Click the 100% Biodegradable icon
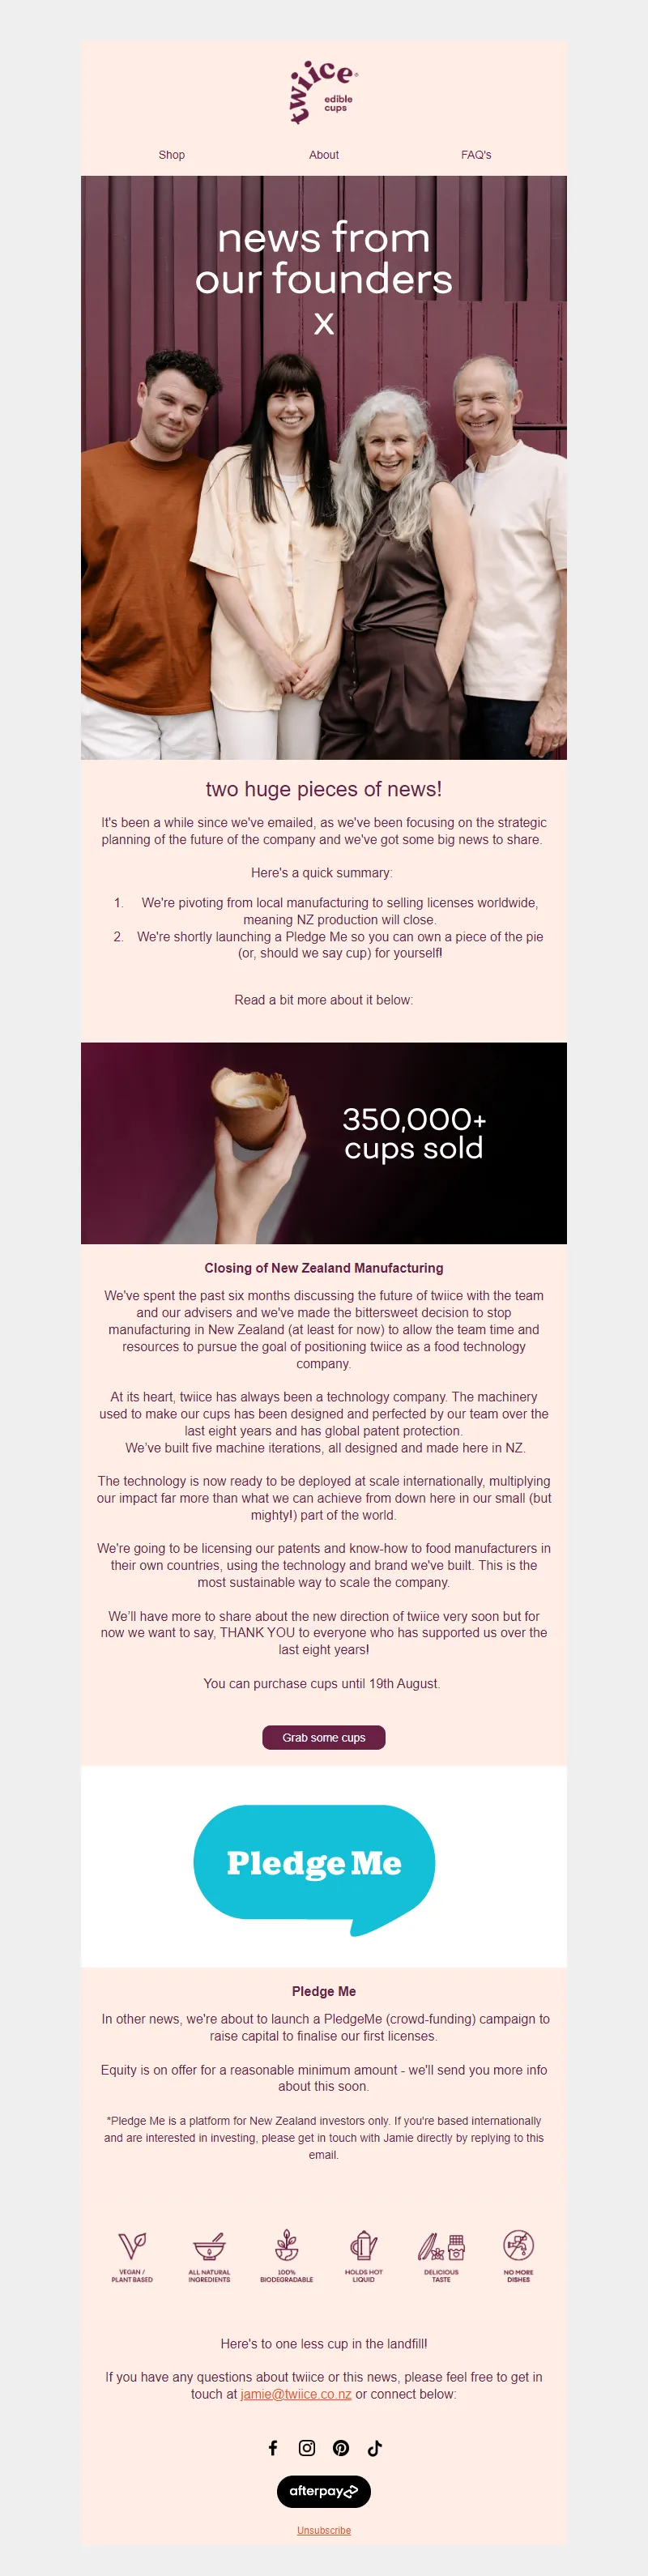This screenshot has width=648, height=2576. [287, 2254]
